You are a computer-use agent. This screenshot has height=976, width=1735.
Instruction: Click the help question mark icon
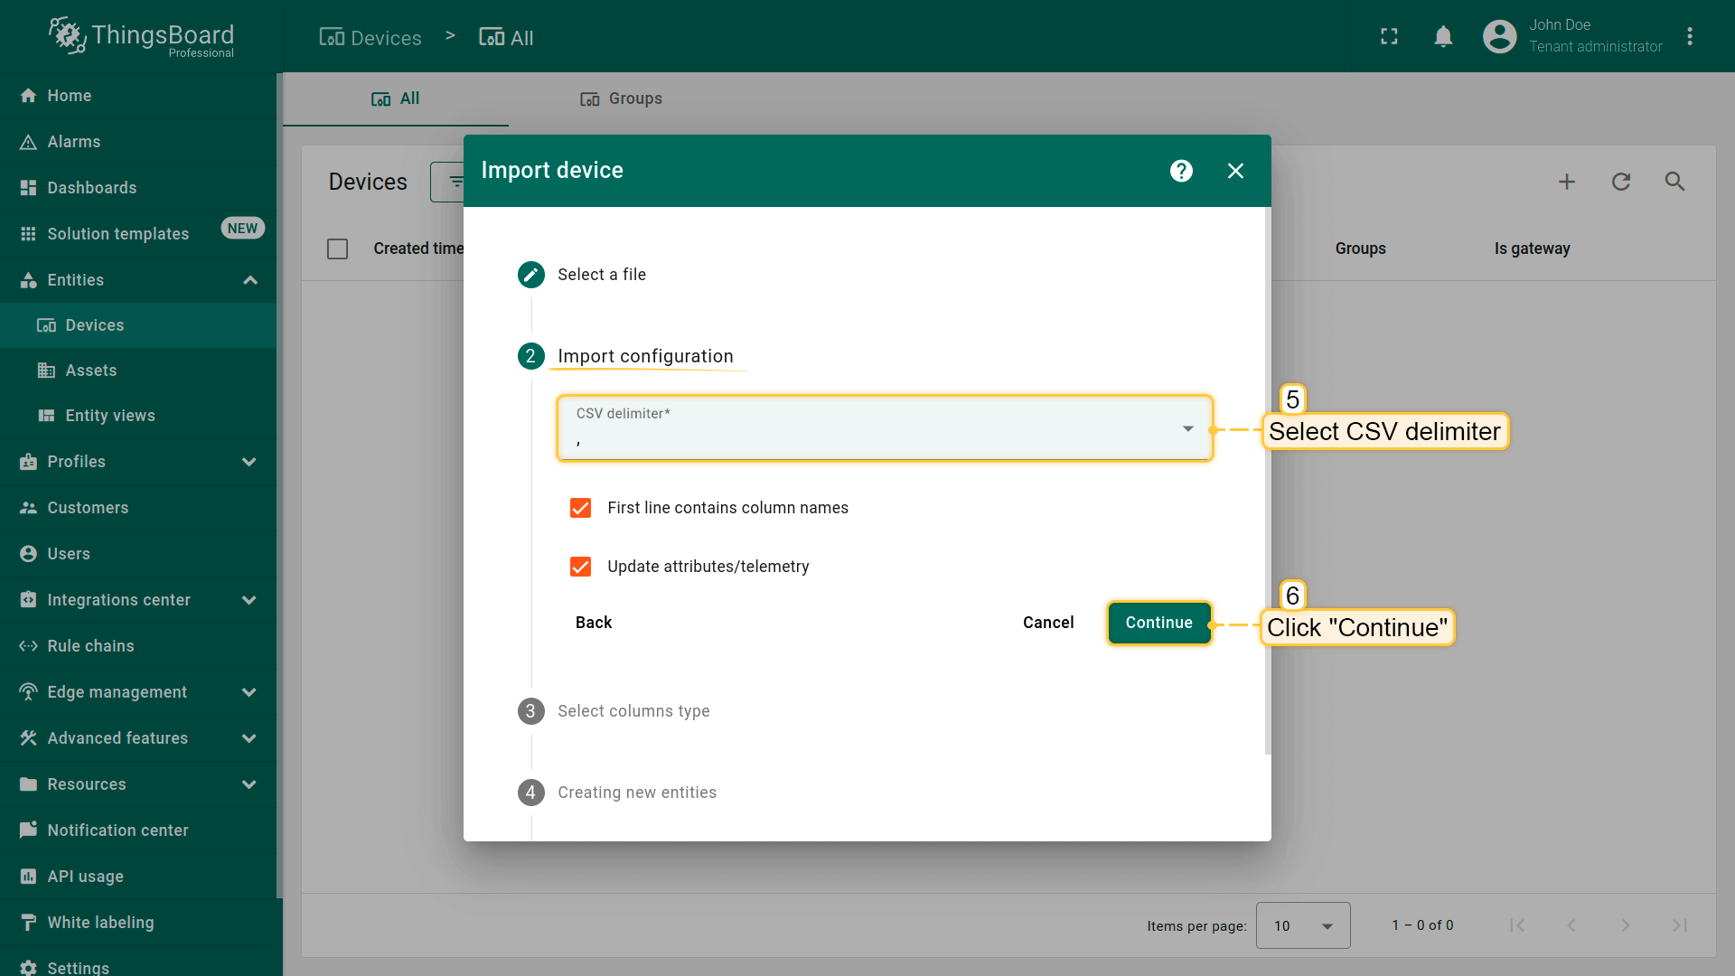1181,171
